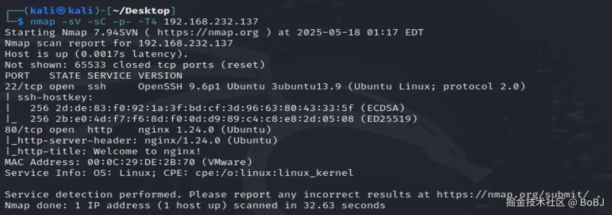Screen dimensions: 612x215
Task: Click the http-server-header line
Action: (141, 140)
